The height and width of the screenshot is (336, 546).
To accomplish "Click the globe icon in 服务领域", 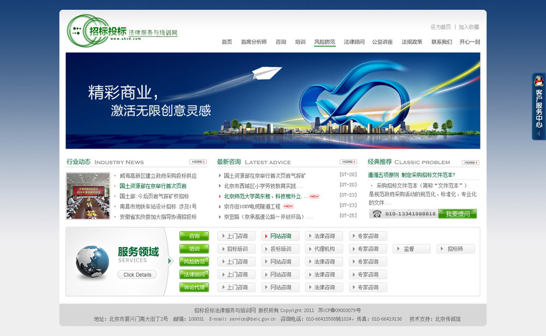I will point(92,262).
